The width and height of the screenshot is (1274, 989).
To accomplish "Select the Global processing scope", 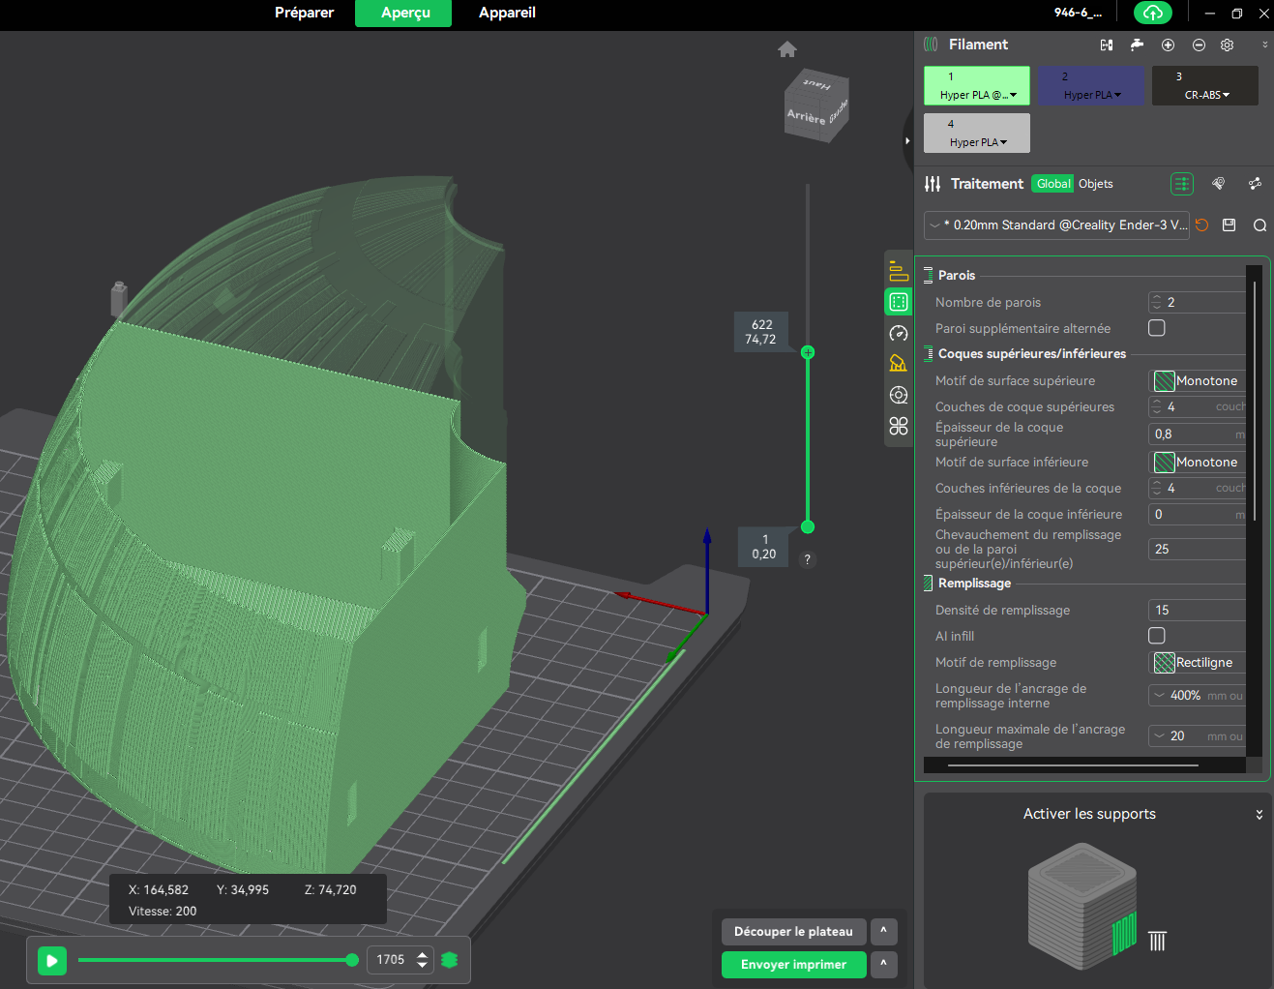I will point(1052,184).
